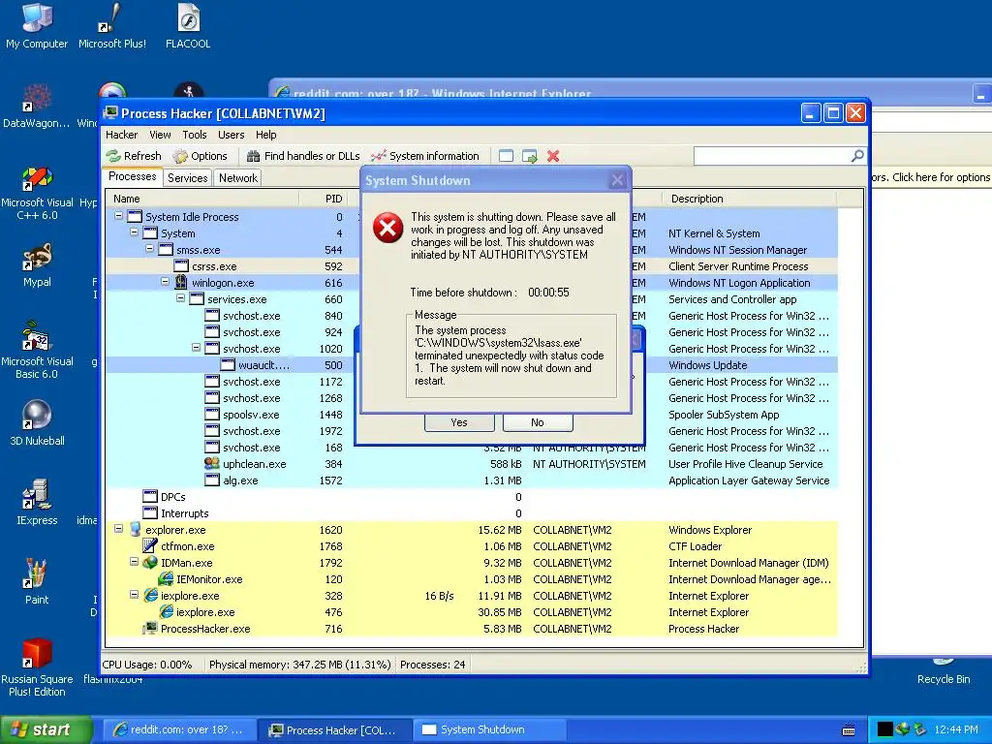Collapse IDMan.exe tree node
Viewport: 992px width, 744px height.
pos(134,561)
